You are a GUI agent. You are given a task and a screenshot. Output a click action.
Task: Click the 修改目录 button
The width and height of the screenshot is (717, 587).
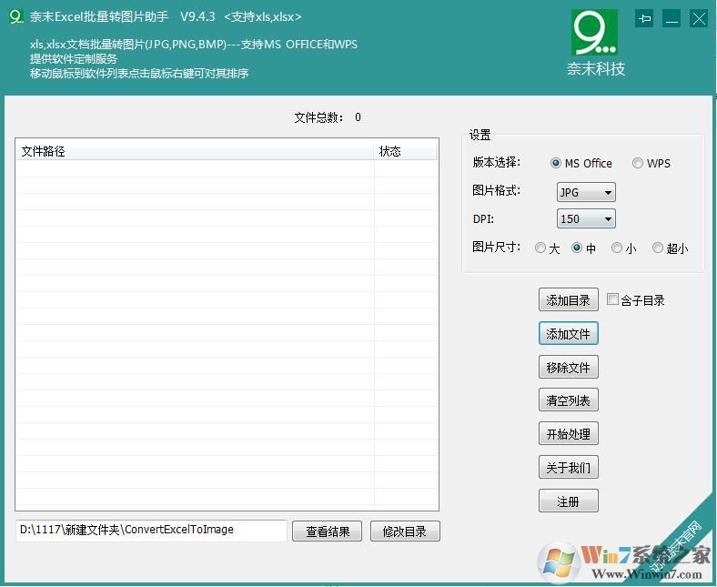[405, 531]
